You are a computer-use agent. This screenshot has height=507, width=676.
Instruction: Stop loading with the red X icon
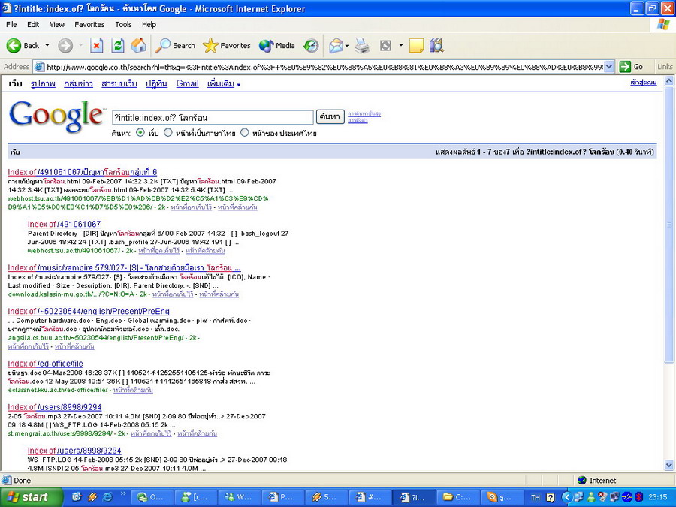point(97,45)
